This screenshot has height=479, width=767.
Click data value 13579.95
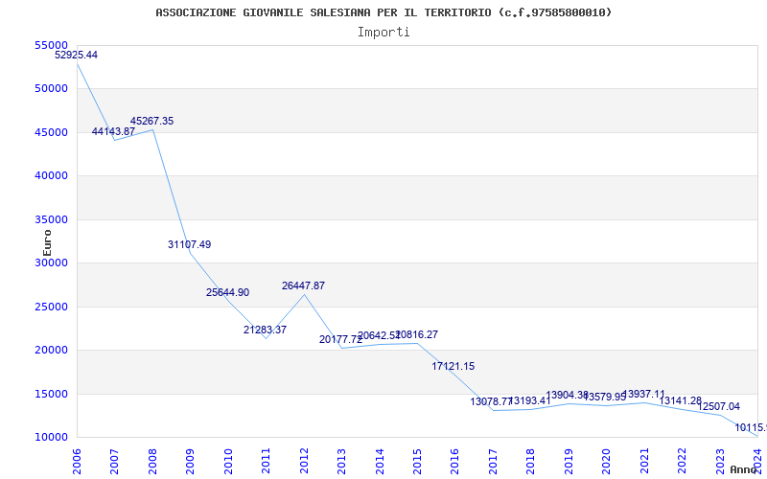[x=605, y=397]
